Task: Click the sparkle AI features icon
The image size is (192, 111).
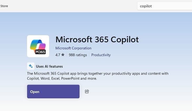Action: 31,66
